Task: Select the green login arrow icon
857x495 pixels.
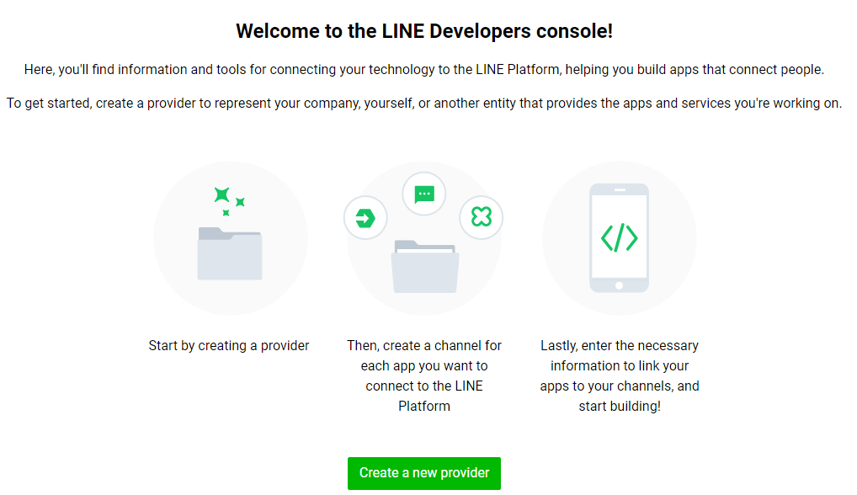Action: point(365,218)
